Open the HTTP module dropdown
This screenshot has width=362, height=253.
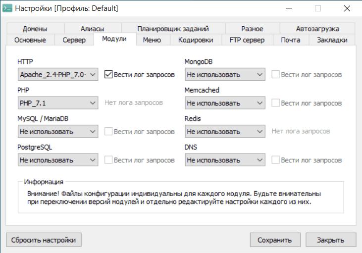tap(58, 75)
